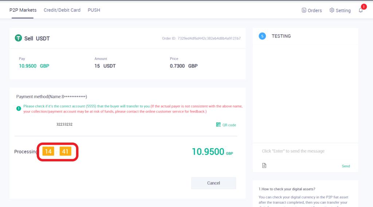
Task: Open the Credit/Debit Card tab
Action: tap(62, 10)
